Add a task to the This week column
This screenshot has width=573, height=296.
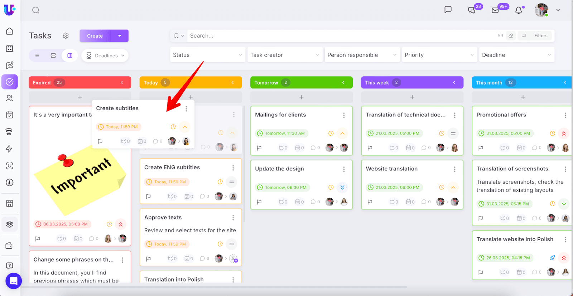pos(412,97)
